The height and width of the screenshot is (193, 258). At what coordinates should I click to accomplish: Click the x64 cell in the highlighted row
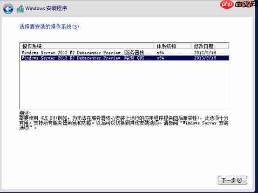(x=160, y=58)
